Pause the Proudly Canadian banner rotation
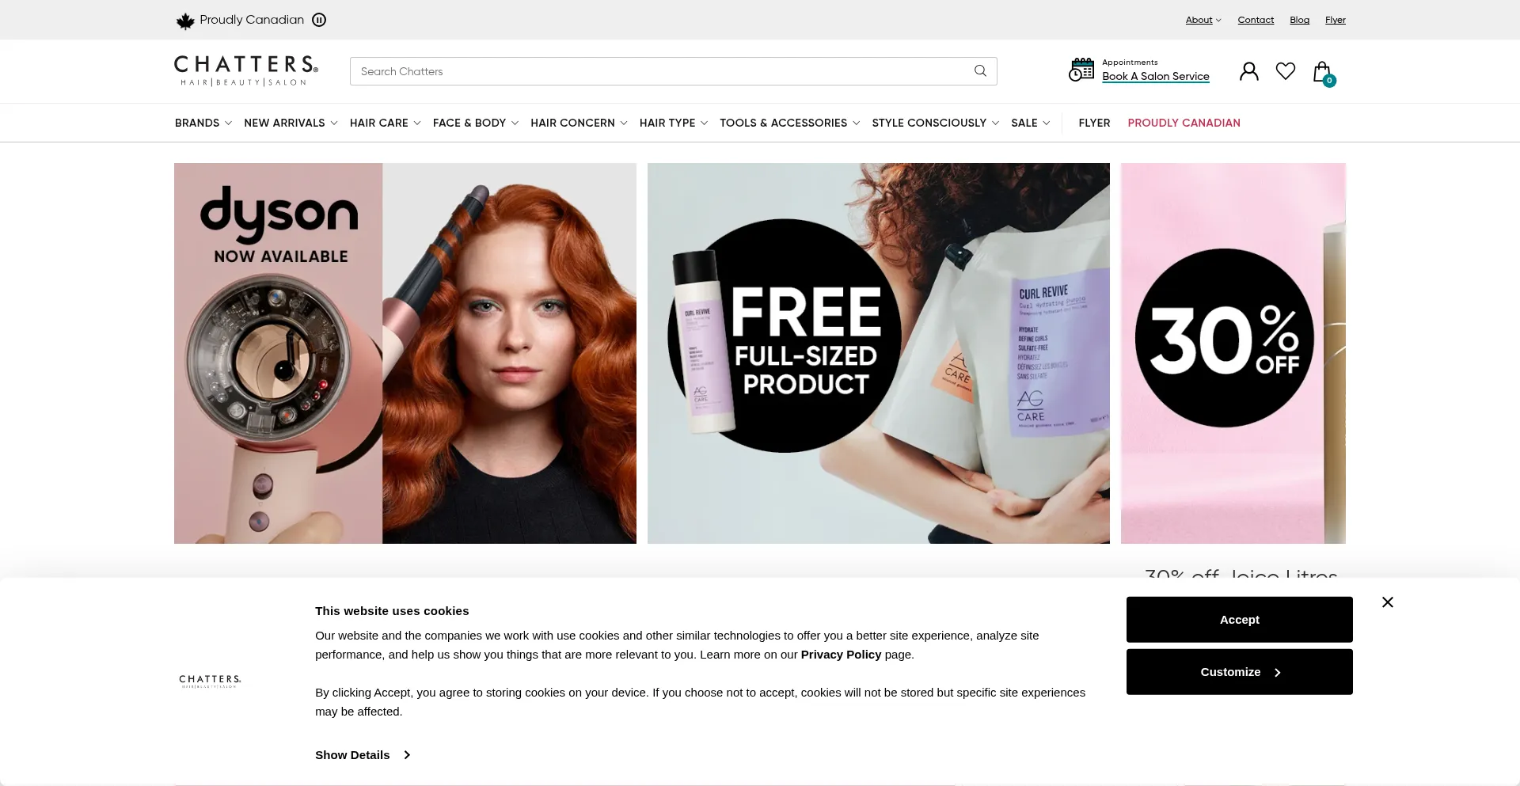The image size is (1520, 786). pos(319,20)
